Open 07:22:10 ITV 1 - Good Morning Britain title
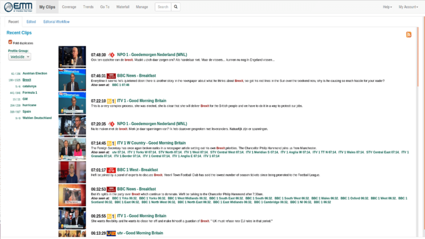Viewport: 425px width, 239px height. [141, 101]
